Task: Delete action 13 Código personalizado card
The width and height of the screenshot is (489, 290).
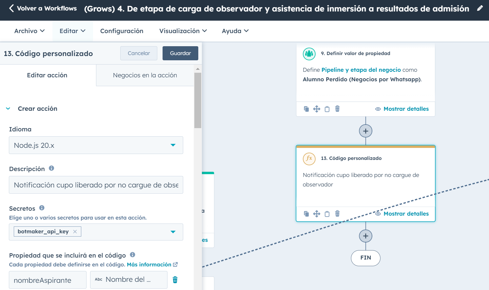Action: click(x=337, y=214)
